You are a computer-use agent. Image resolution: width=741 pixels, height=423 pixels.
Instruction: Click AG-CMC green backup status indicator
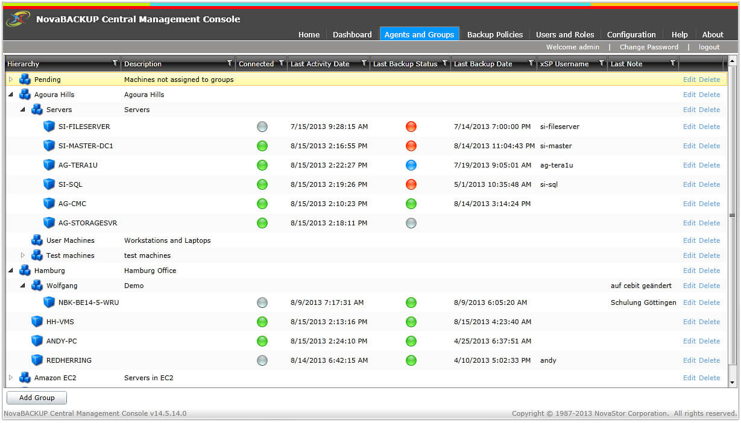[411, 204]
